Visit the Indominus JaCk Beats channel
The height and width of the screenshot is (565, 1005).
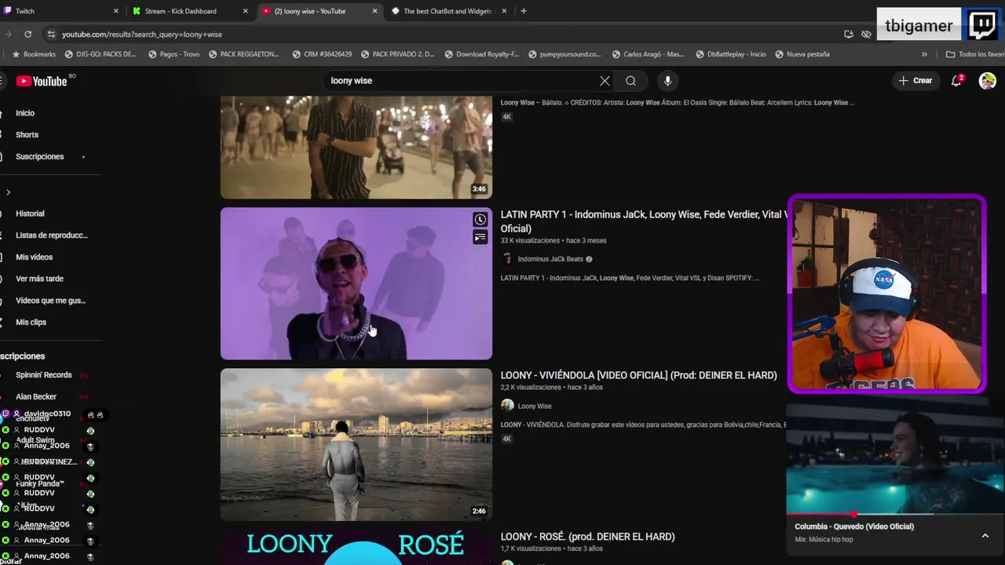point(550,259)
